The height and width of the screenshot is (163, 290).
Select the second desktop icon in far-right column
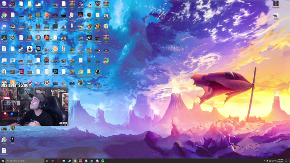[276, 15]
